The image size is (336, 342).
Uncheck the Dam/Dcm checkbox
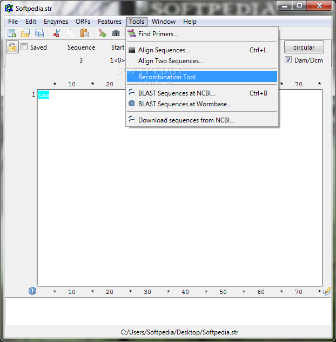(288, 60)
